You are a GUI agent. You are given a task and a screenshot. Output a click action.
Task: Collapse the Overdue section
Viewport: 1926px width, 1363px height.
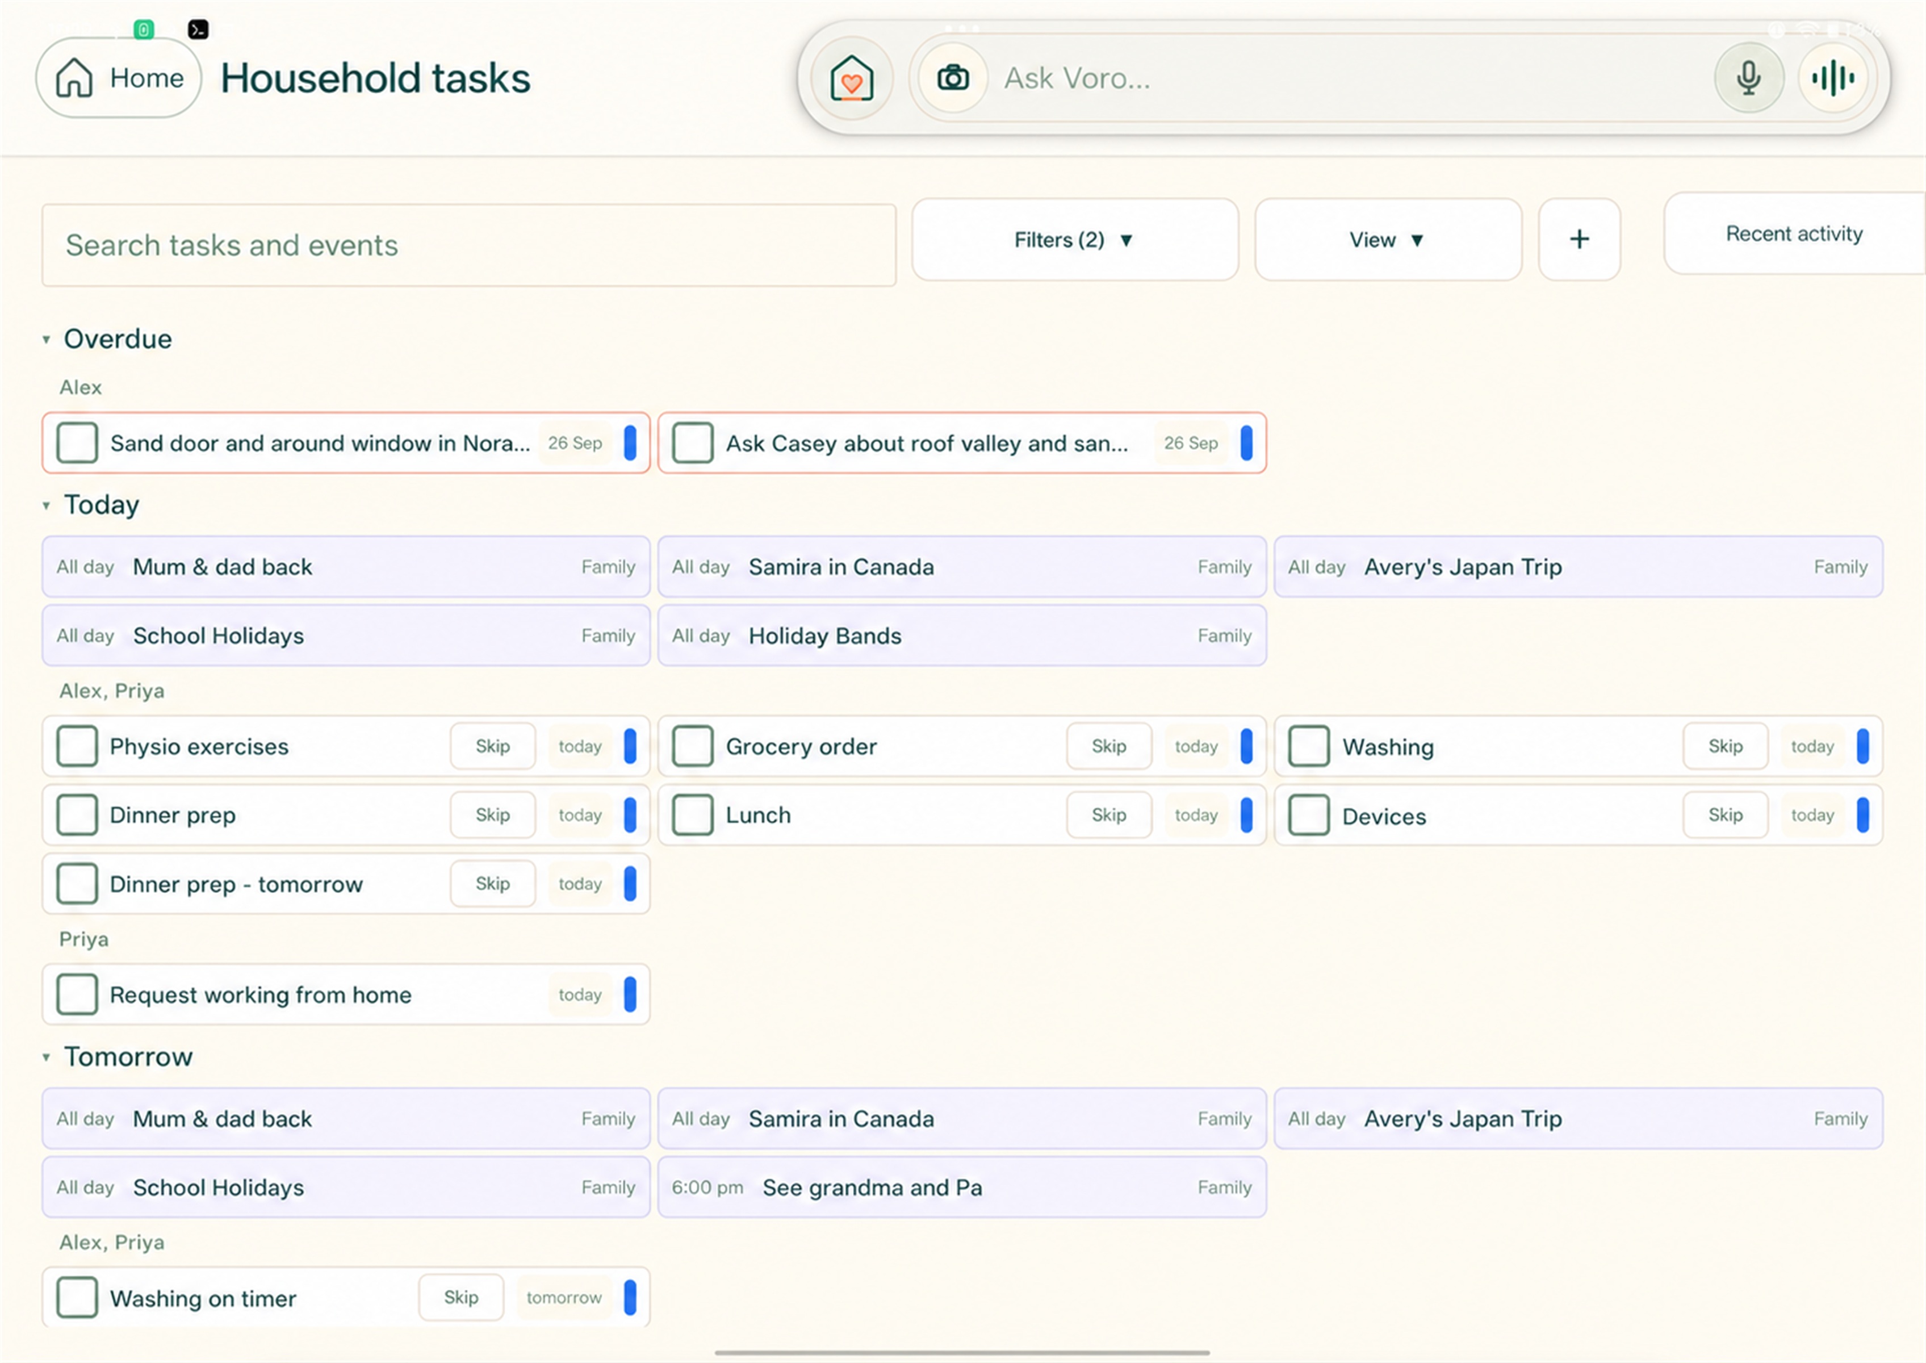click(x=46, y=340)
